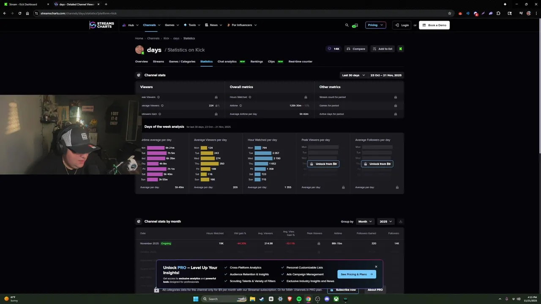Open File Explorer from the taskbar

252,299
